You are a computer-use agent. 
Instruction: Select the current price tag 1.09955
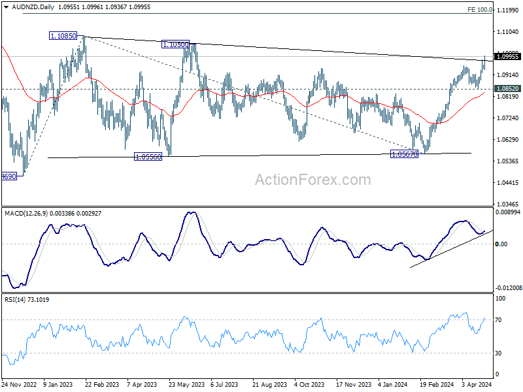click(x=508, y=57)
